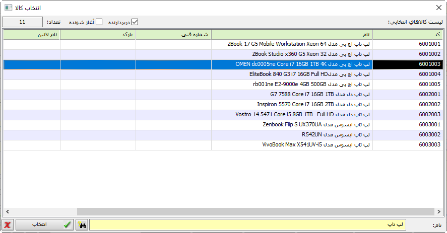Select code cell 6001002
447x233 pixels.
point(408,54)
